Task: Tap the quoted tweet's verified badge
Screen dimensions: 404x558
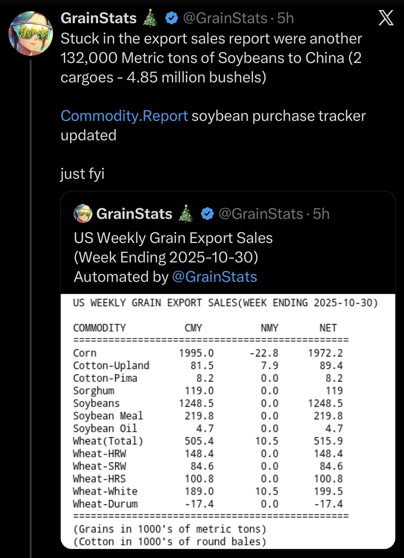Action: (207, 214)
